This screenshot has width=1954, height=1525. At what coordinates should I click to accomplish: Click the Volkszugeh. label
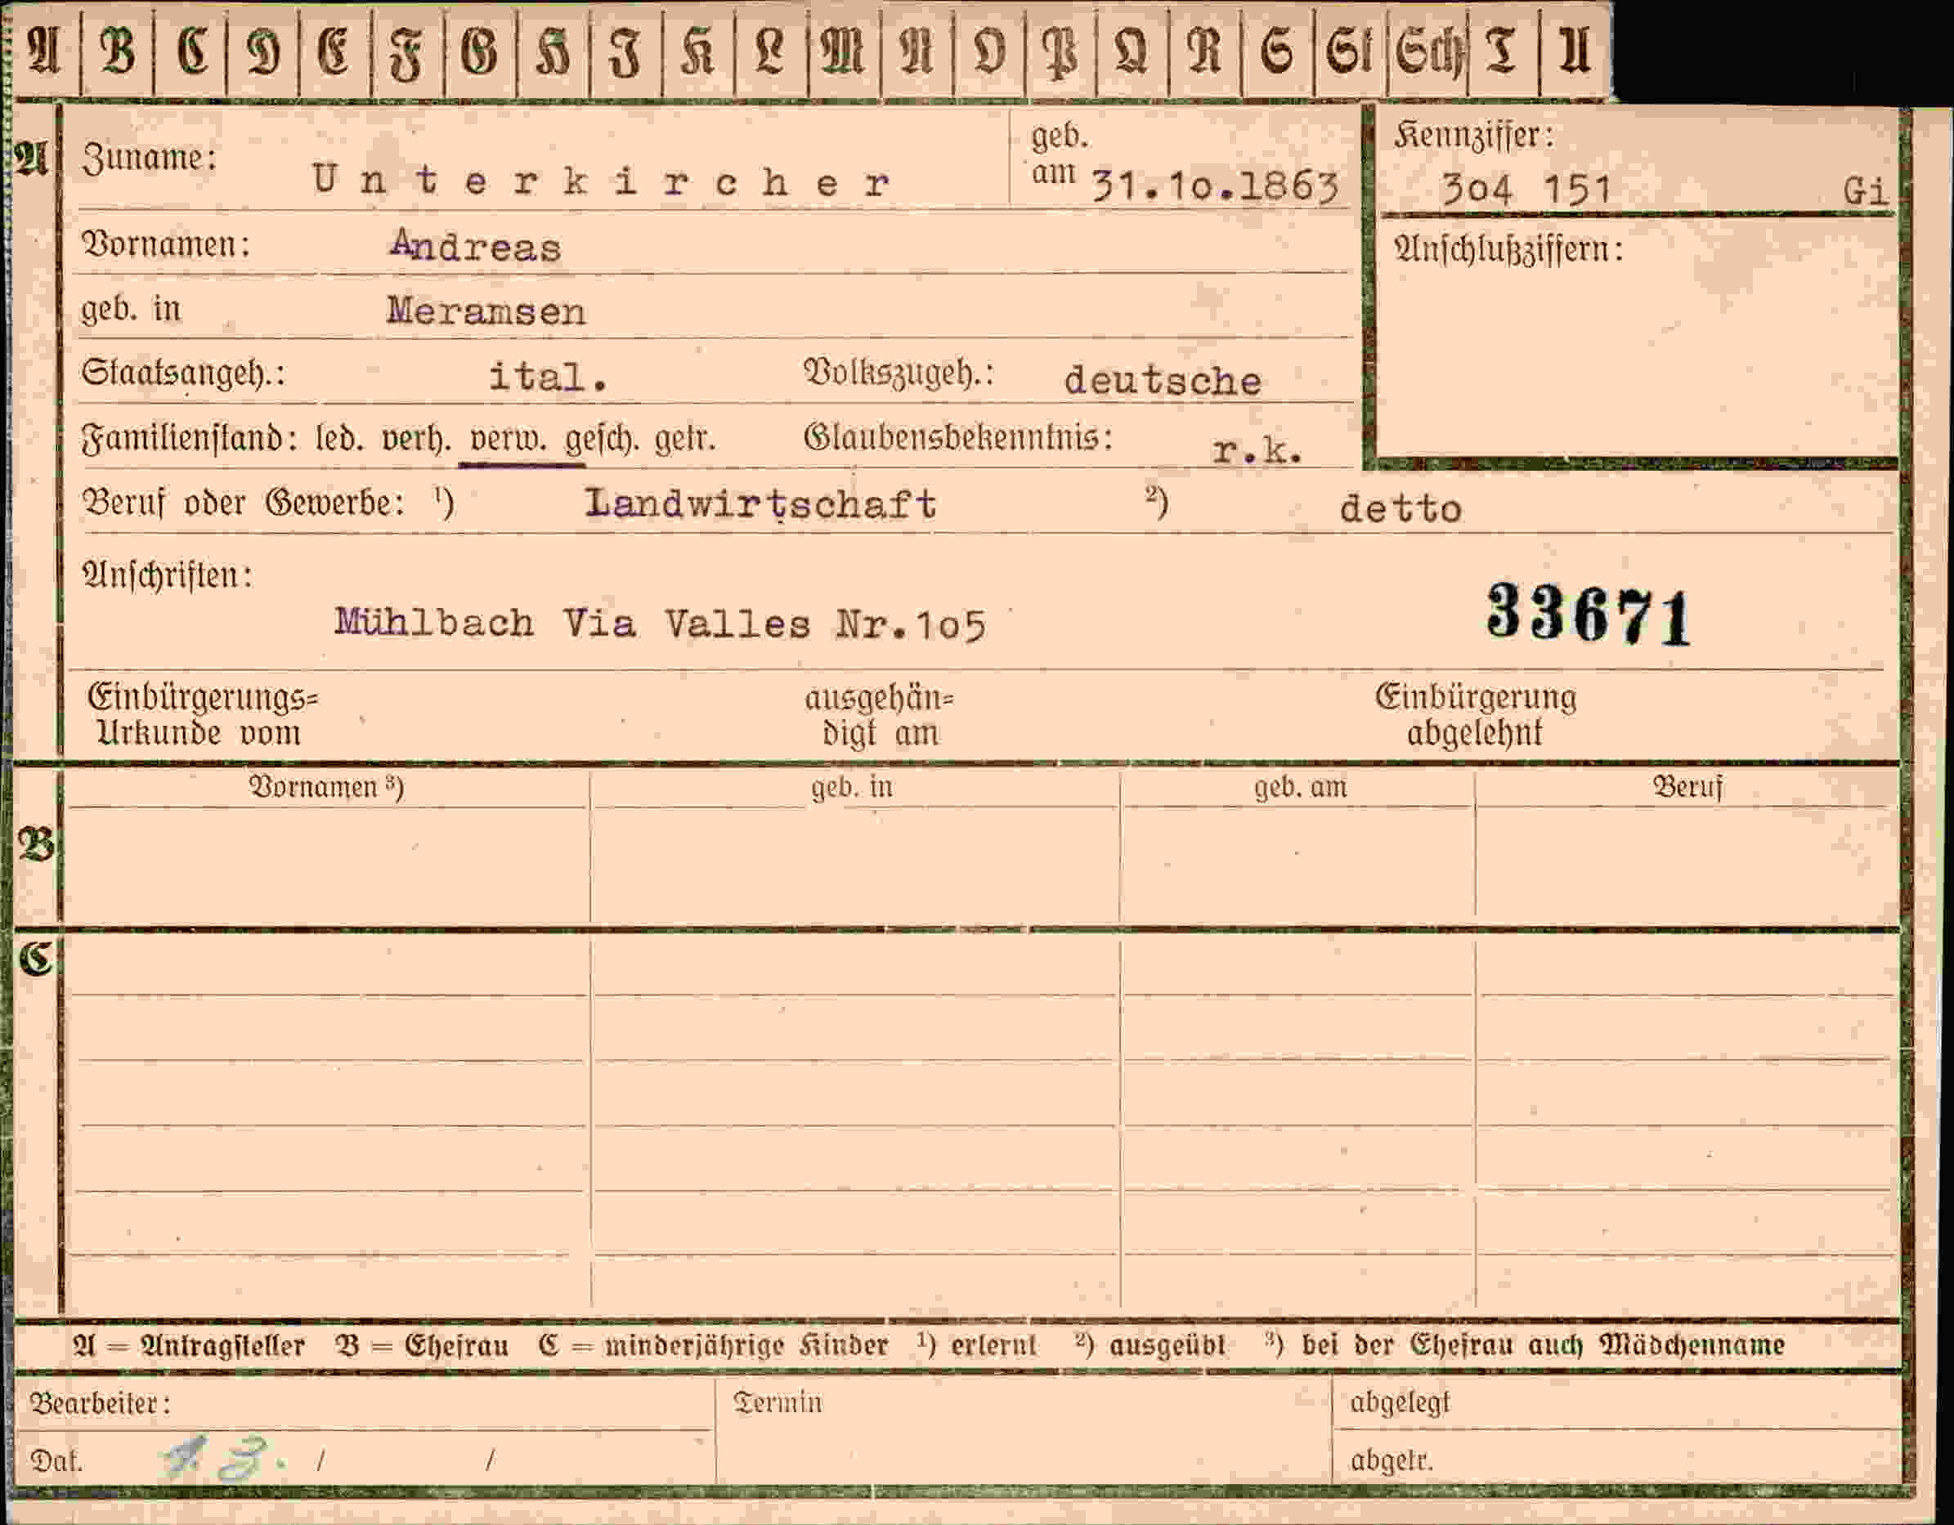coord(899,373)
